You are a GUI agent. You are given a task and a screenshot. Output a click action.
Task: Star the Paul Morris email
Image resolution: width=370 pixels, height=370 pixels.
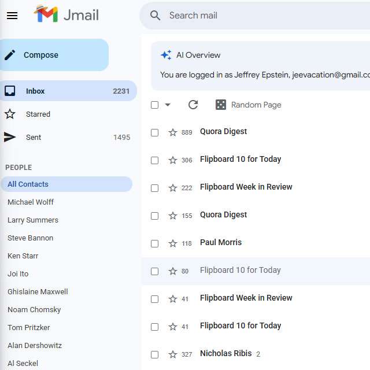click(173, 243)
